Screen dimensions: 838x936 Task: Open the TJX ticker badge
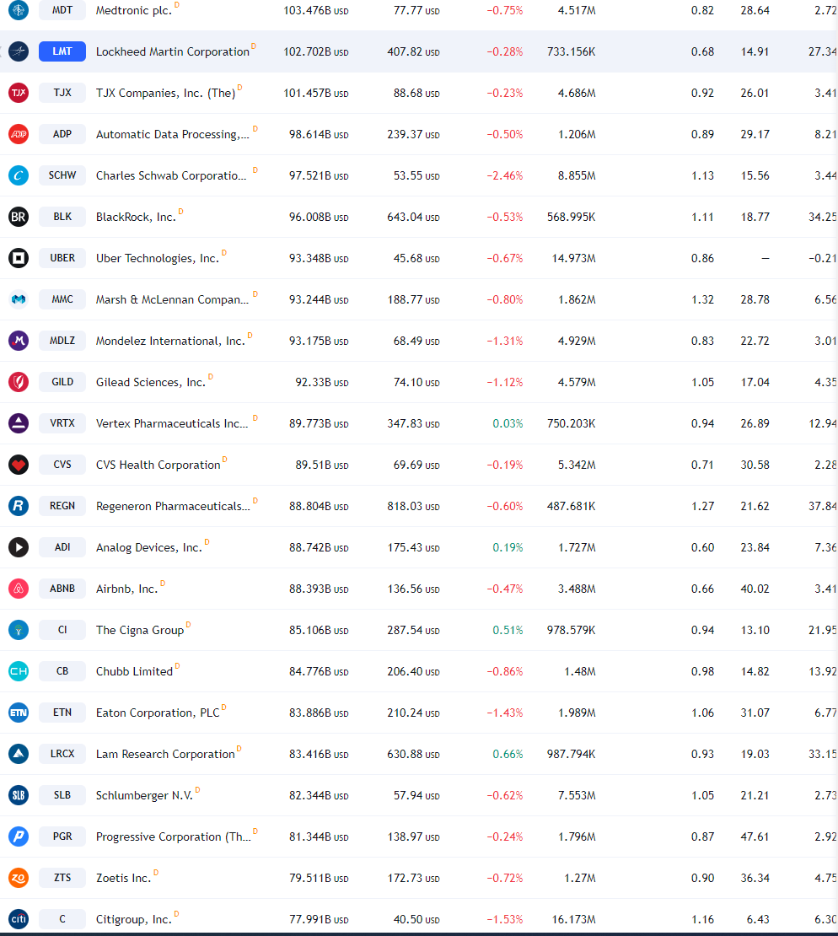(62, 93)
